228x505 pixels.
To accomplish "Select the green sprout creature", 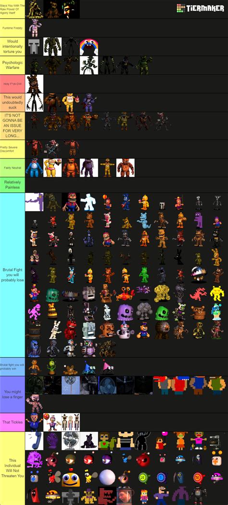I will pyautogui.click(x=52, y=367).
